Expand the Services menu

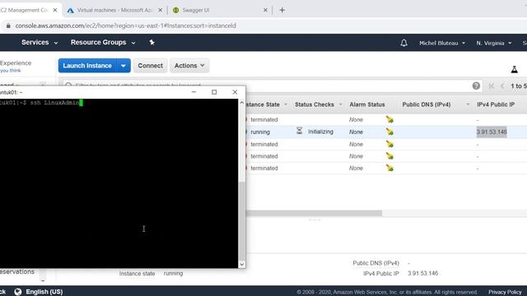(x=40, y=42)
